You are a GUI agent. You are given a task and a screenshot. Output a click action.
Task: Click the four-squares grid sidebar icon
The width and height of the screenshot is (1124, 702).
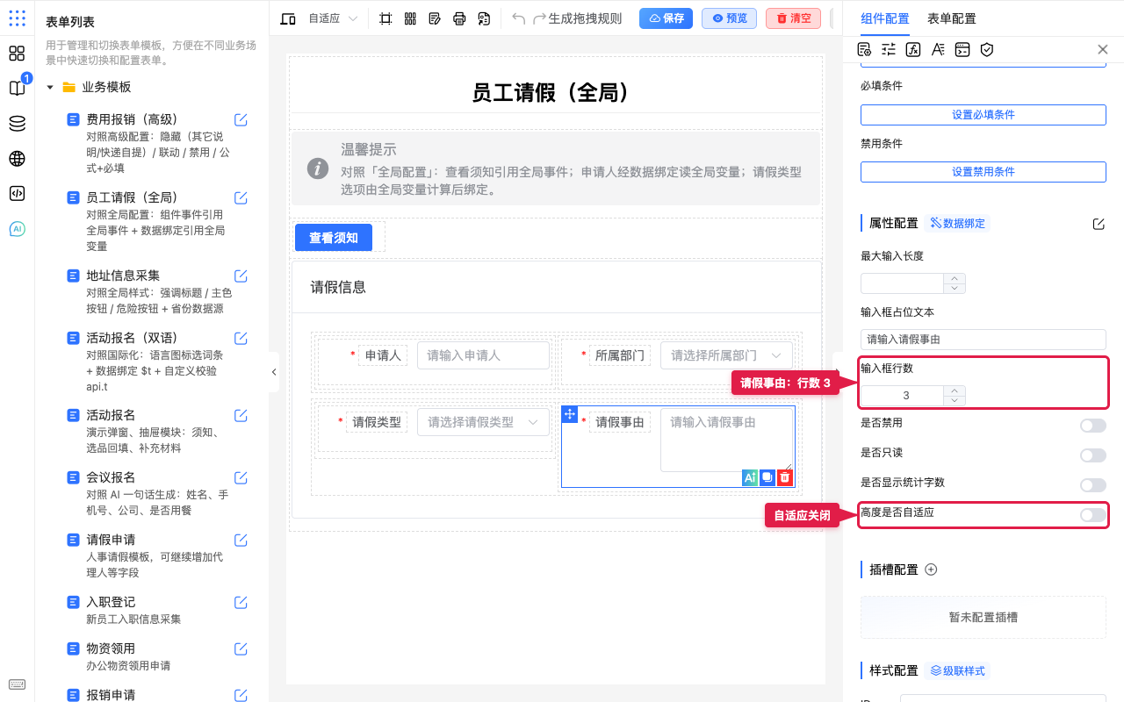pyautogui.click(x=17, y=54)
